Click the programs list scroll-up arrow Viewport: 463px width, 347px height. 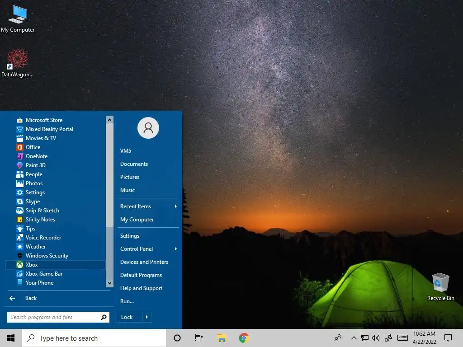point(109,119)
